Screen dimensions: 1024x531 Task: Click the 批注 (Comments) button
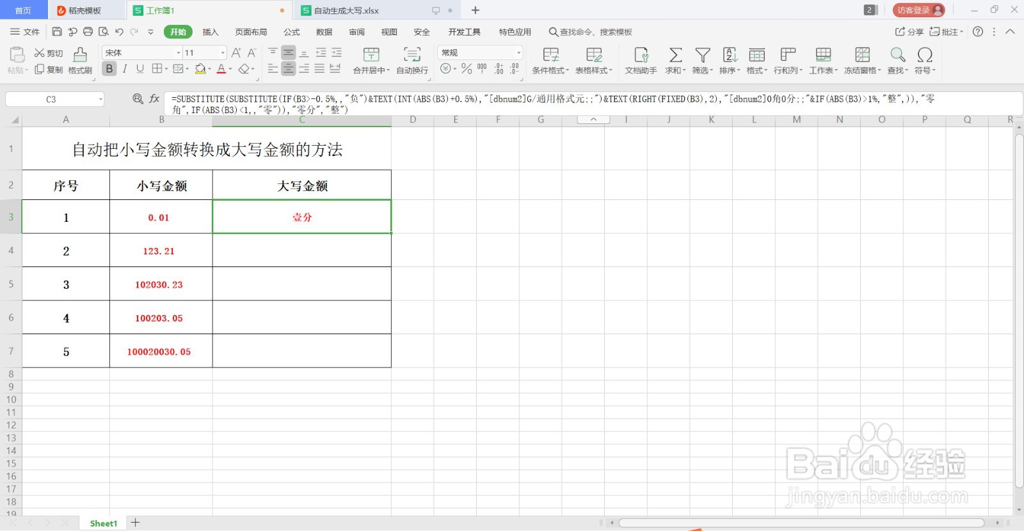[946, 32]
